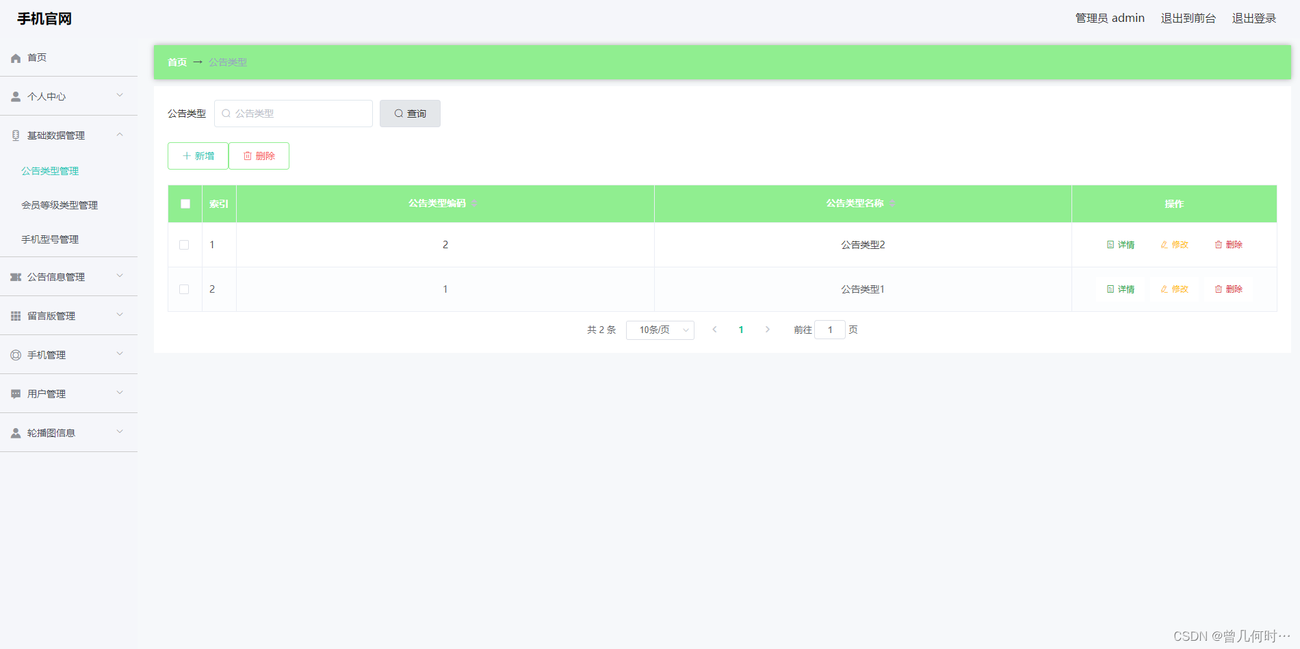Select 手机型号管理 submenu item
Viewport: 1300px width, 649px height.
pyautogui.click(x=50, y=239)
